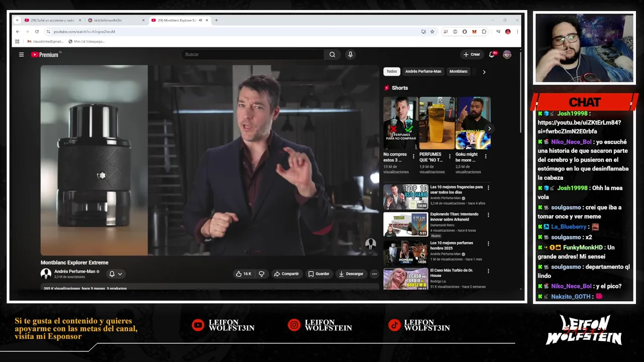Bookmark this page with the star
This screenshot has height=362, width=644.
click(x=432, y=32)
